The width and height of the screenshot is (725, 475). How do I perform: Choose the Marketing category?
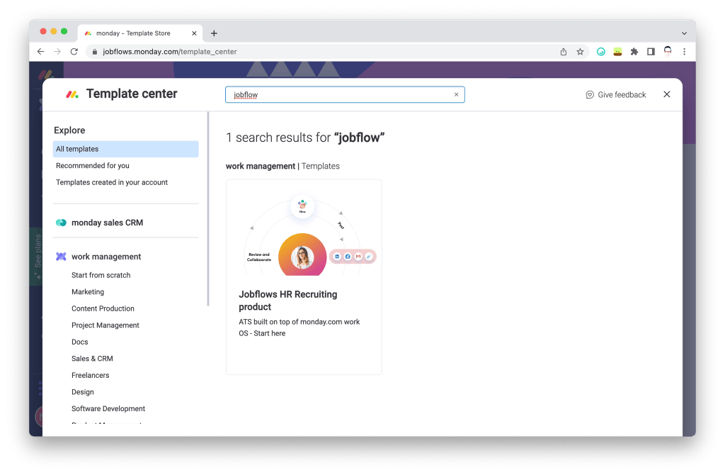88,291
